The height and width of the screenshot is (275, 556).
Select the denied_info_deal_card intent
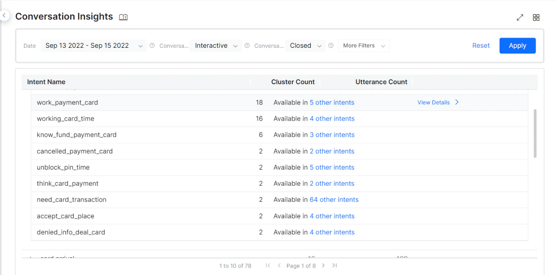point(71,232)
